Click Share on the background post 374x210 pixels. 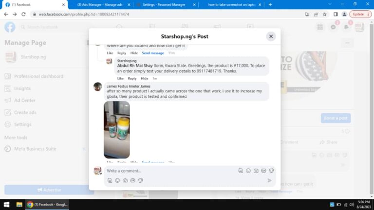coord(328,142)
